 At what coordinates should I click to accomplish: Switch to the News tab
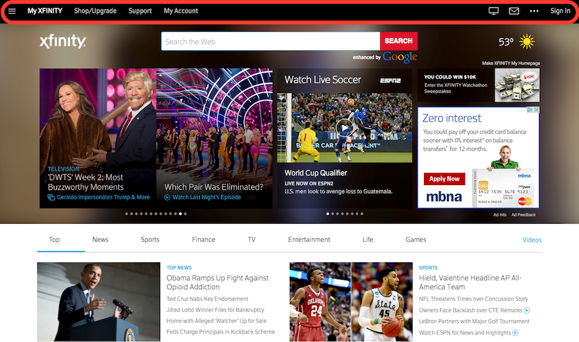point(100,240)
